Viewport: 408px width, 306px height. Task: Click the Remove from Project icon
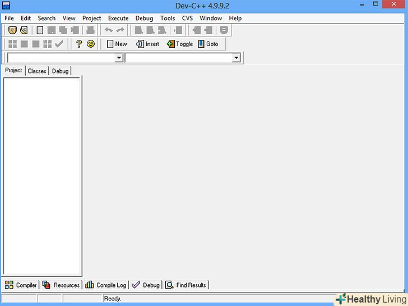click(208, 30)
